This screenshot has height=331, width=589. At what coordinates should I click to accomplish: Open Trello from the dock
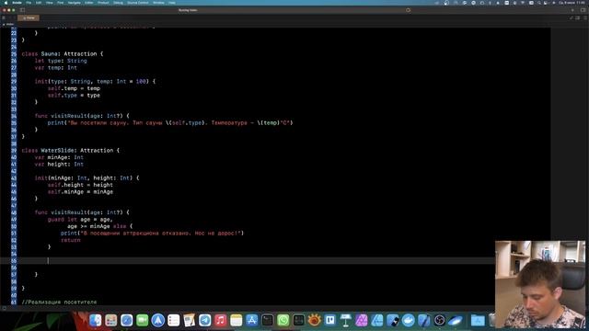coord(329,320)
